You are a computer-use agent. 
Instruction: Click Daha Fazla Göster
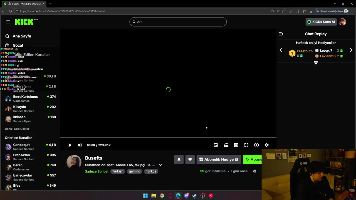(17, 129)
